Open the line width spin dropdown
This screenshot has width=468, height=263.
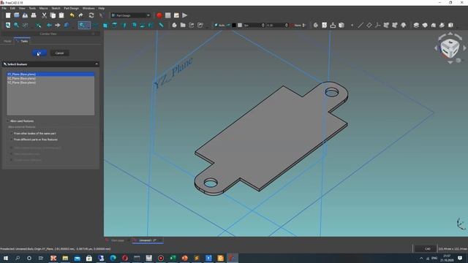pos(263,26)
